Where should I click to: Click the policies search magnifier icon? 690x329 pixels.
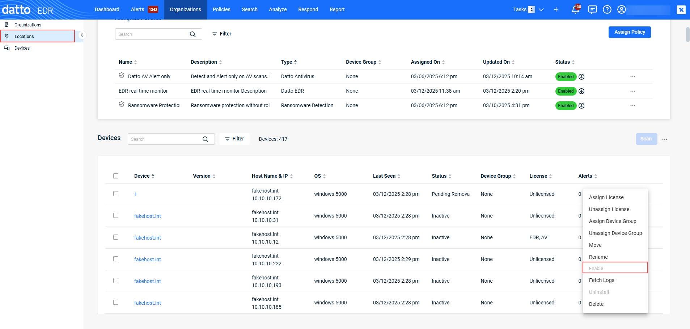click(193, 34)
